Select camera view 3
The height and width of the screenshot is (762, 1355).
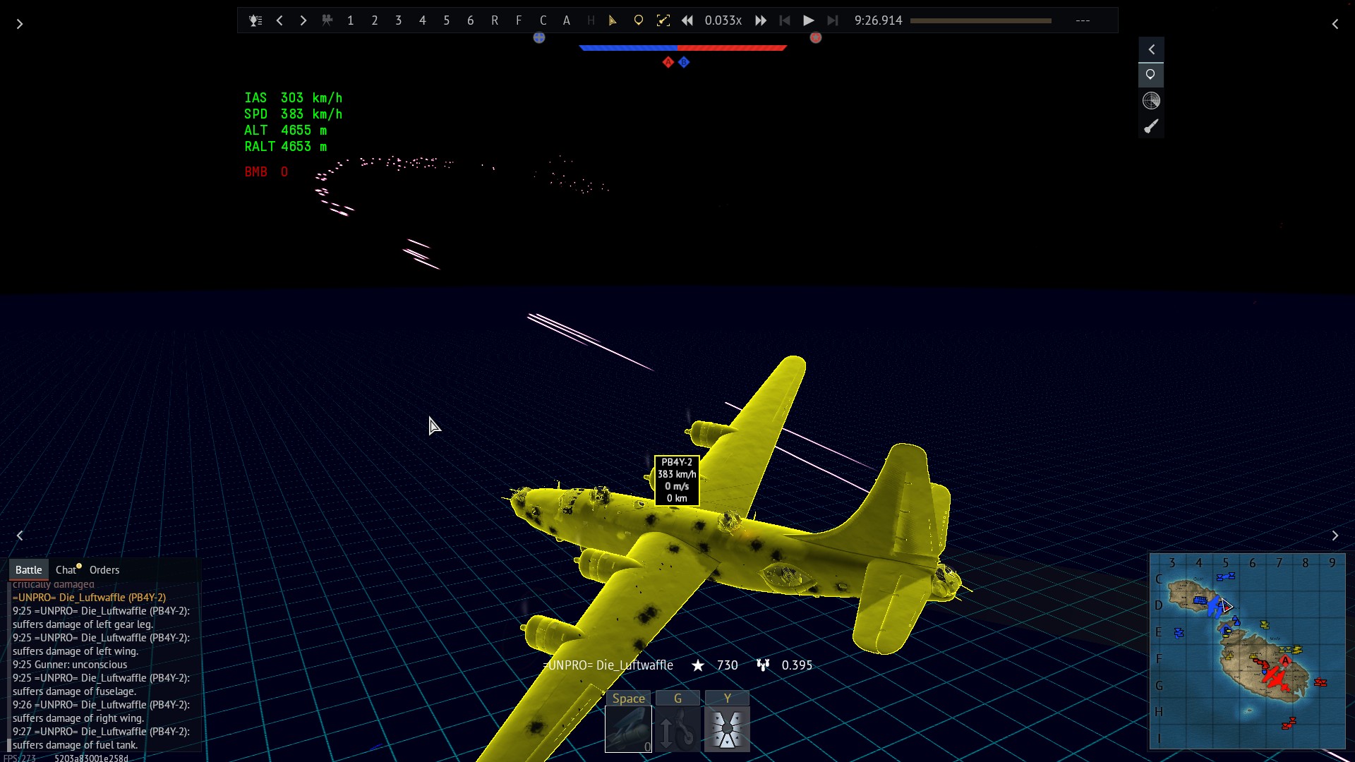[399, 20]
